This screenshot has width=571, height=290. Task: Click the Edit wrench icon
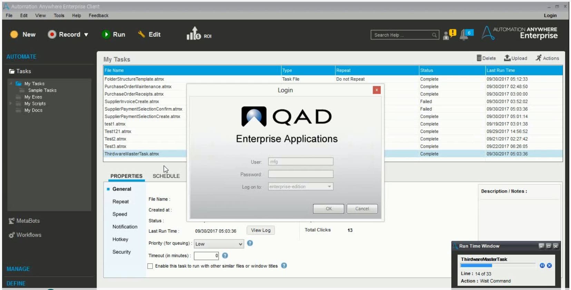(141, 34)
